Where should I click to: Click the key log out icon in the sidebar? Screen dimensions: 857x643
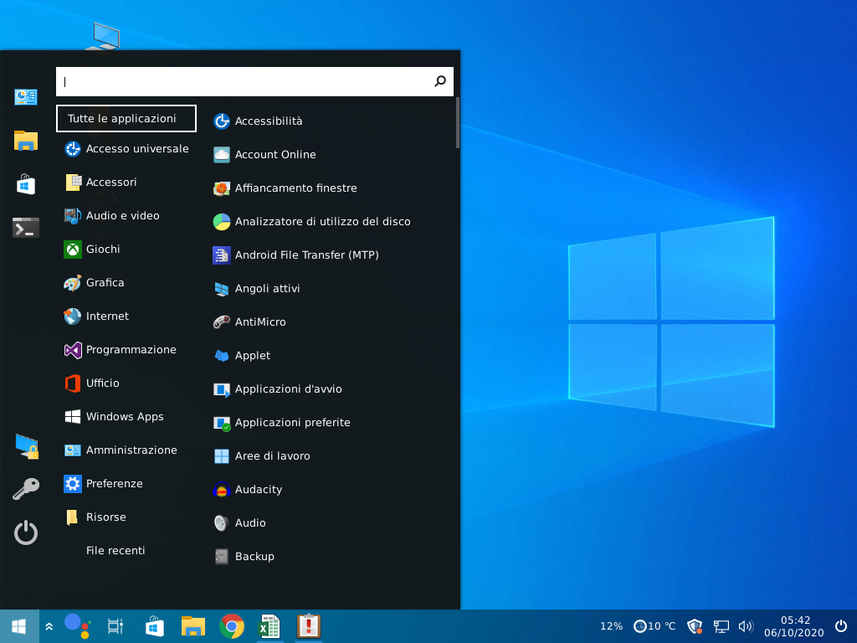point(26,489)
